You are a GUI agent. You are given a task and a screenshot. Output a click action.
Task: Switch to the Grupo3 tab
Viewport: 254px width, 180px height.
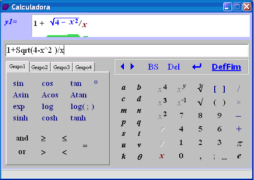[61, 67]
